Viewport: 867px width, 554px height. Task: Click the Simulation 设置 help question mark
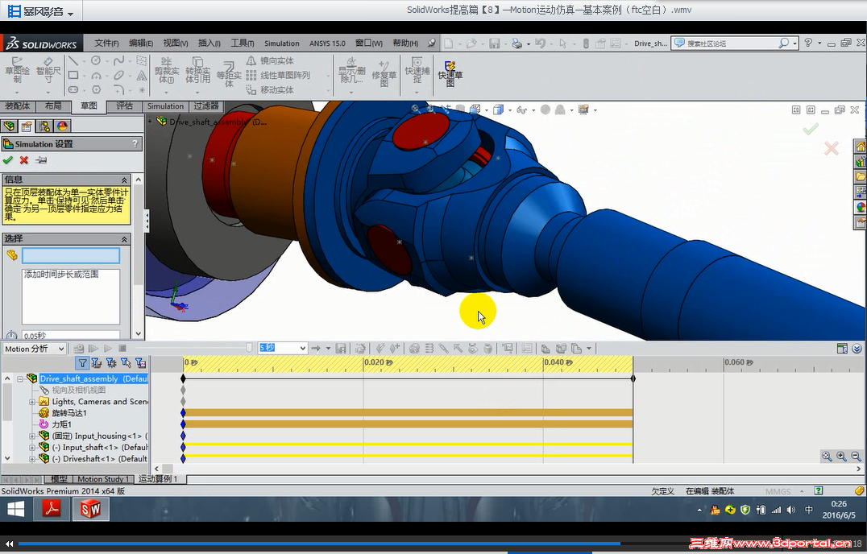pyautogui.click(x=135, y=143)
